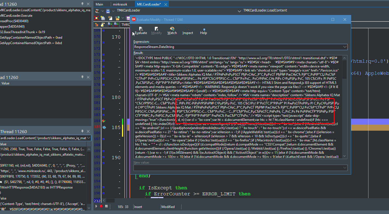Click the code navigation classes icon

97,11
